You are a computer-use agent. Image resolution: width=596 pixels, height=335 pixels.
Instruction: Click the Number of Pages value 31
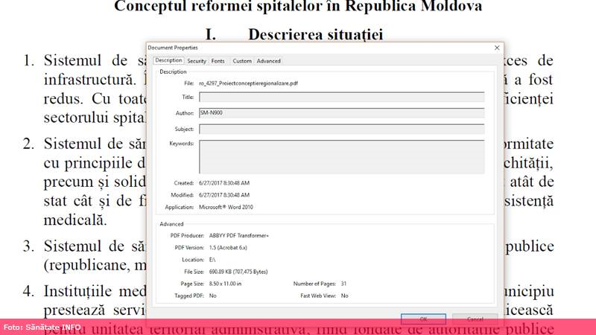pyautogui.click(x=343, y=284)
